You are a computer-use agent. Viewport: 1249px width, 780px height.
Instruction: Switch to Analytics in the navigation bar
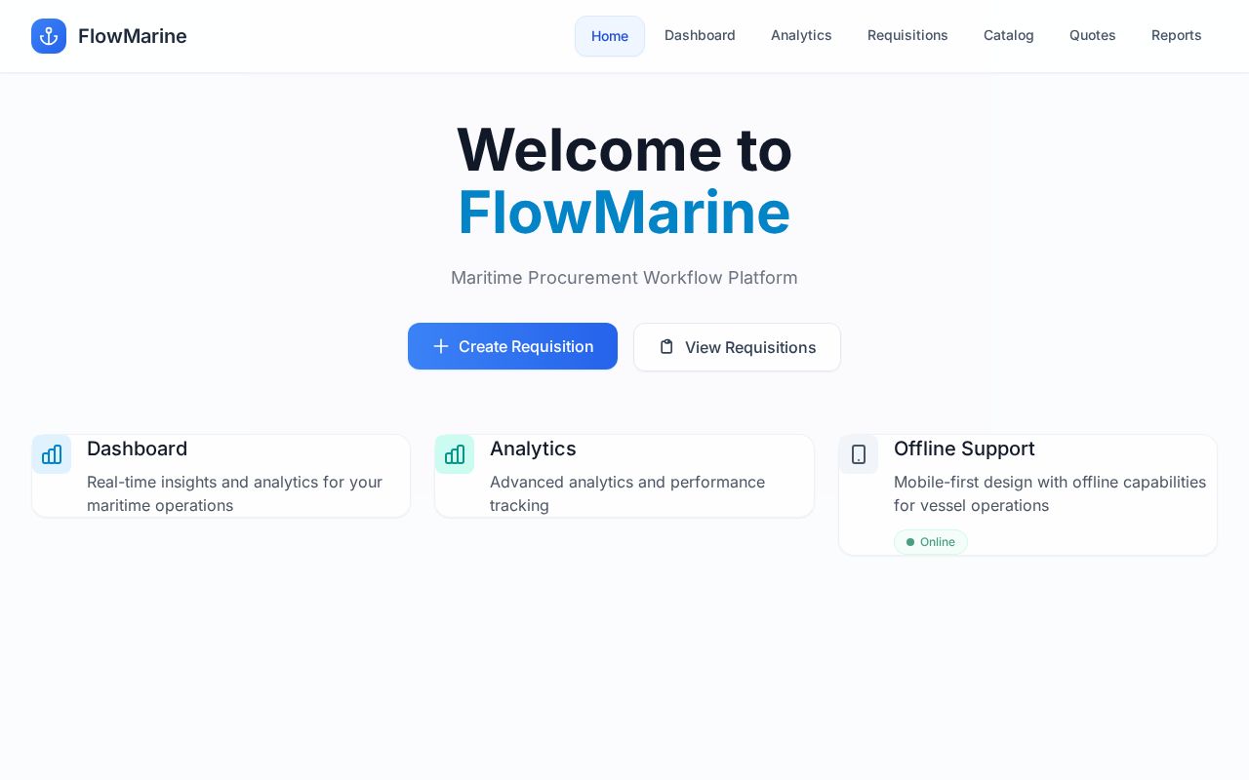pyautogui.click(x=801, y=35)
